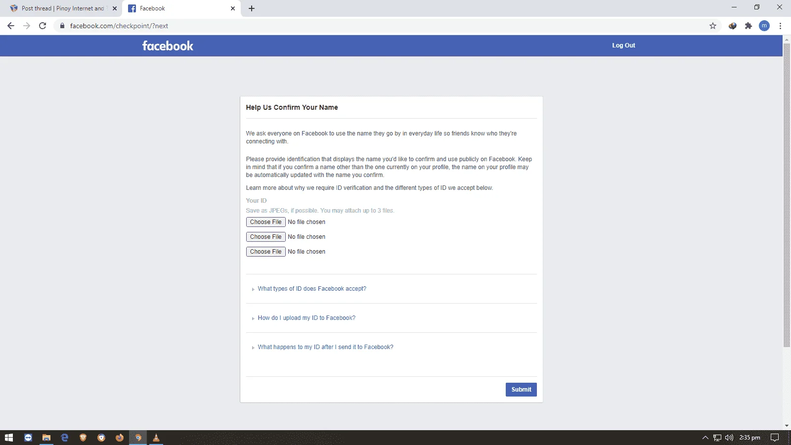Click the globe extension icon in the toolbar
The height and width of the screenshot is (445, 791).
733,26
